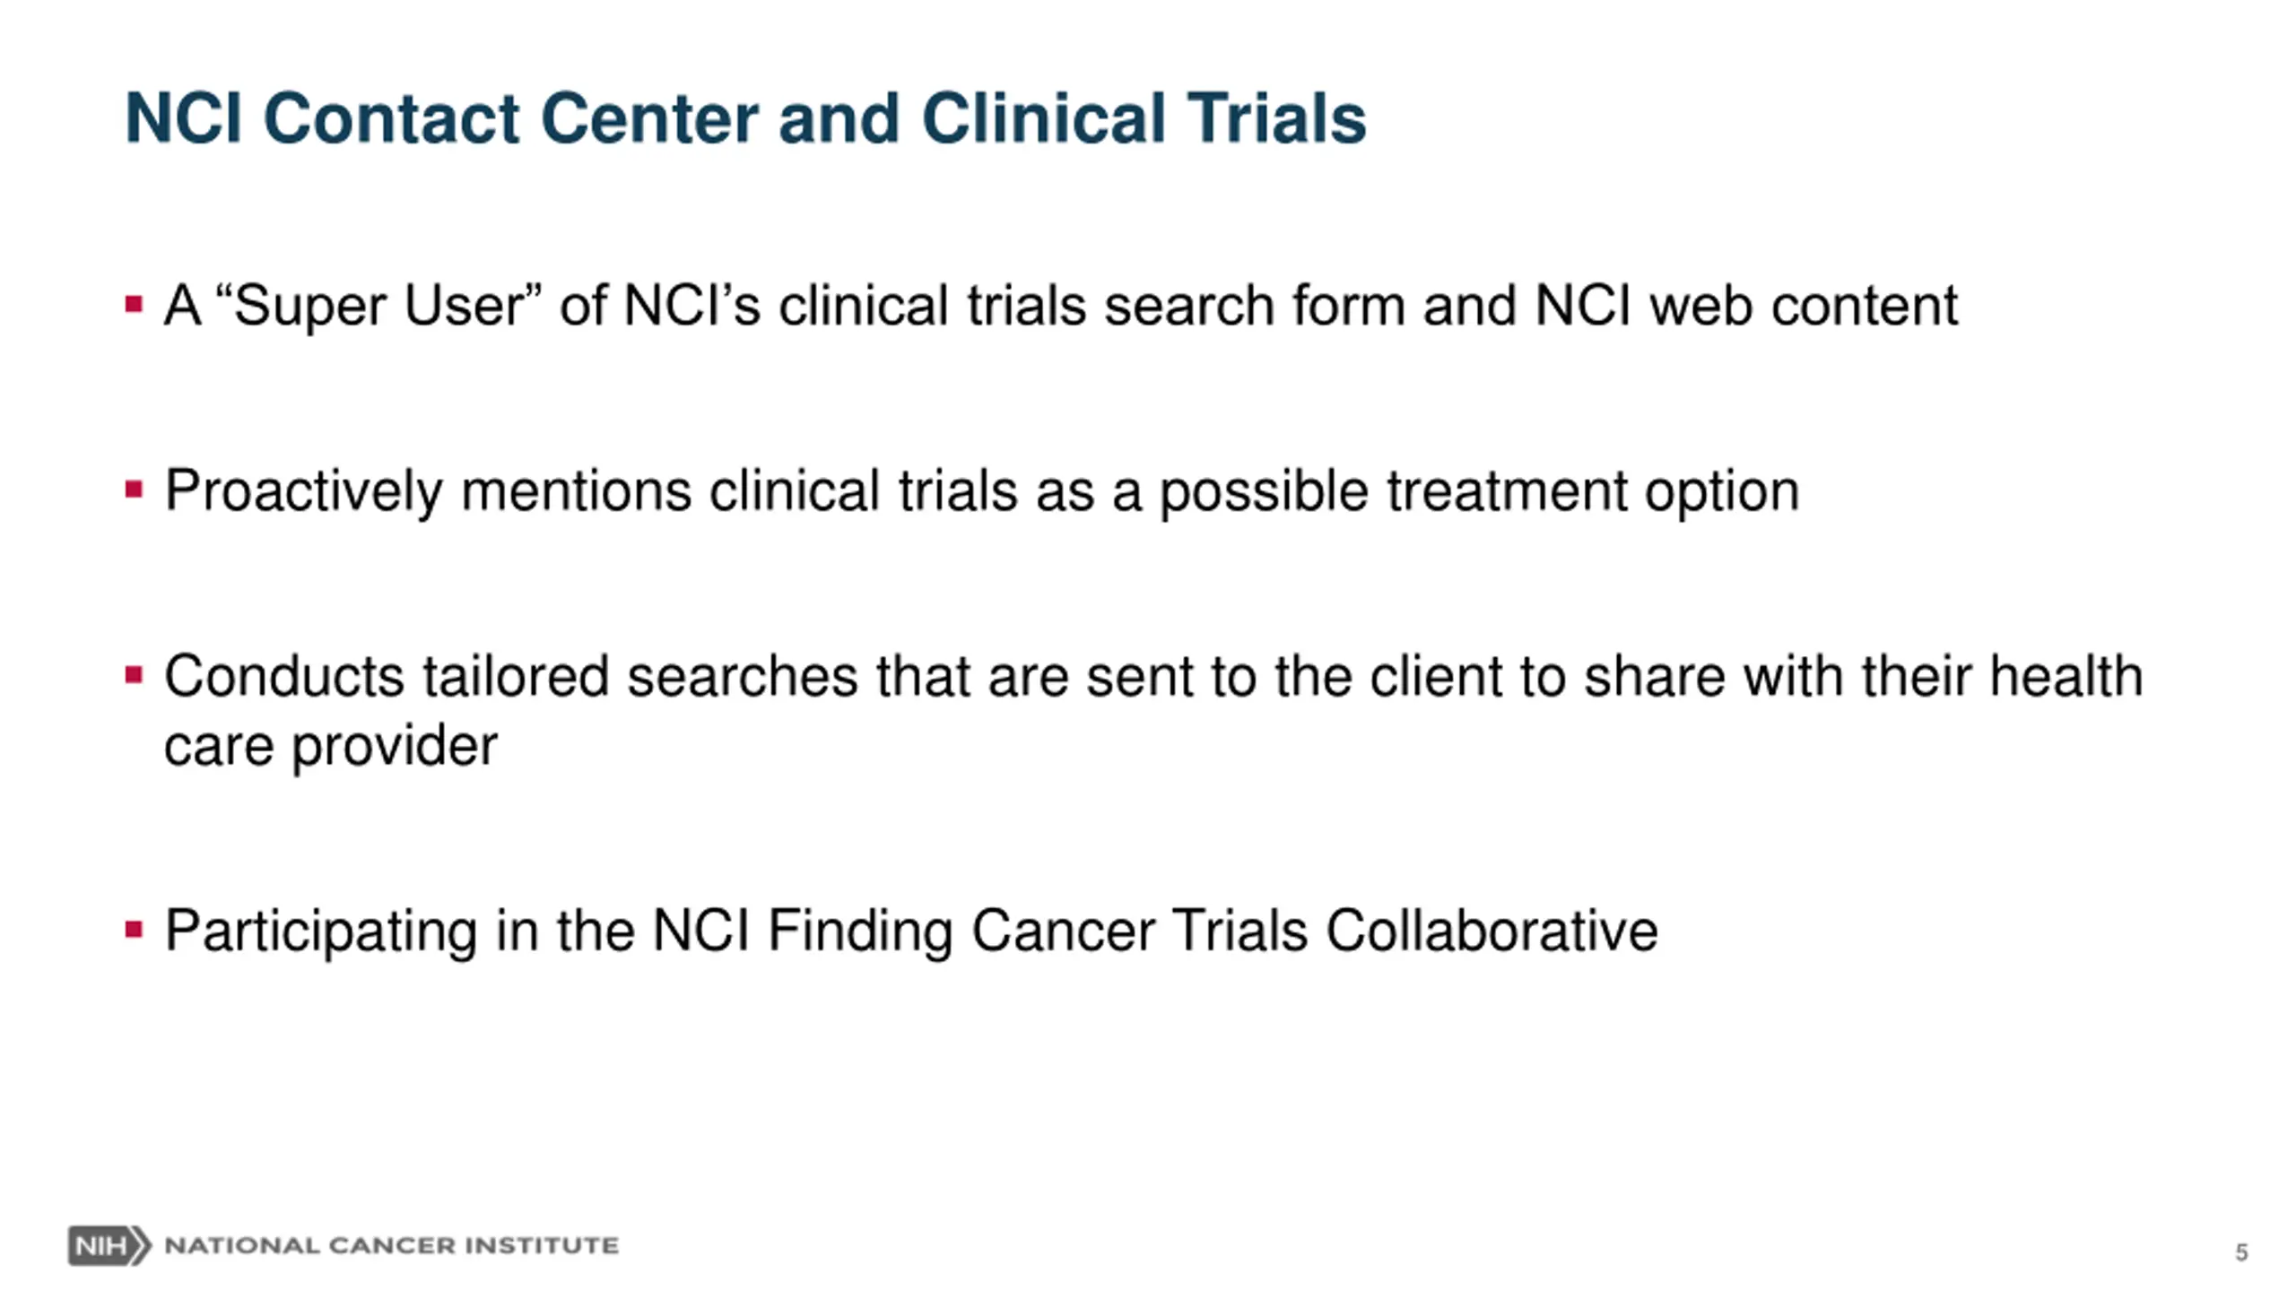Click the Proactively mentions clinical trials line
2296x1291 pixels.
(x=982, y=491)
